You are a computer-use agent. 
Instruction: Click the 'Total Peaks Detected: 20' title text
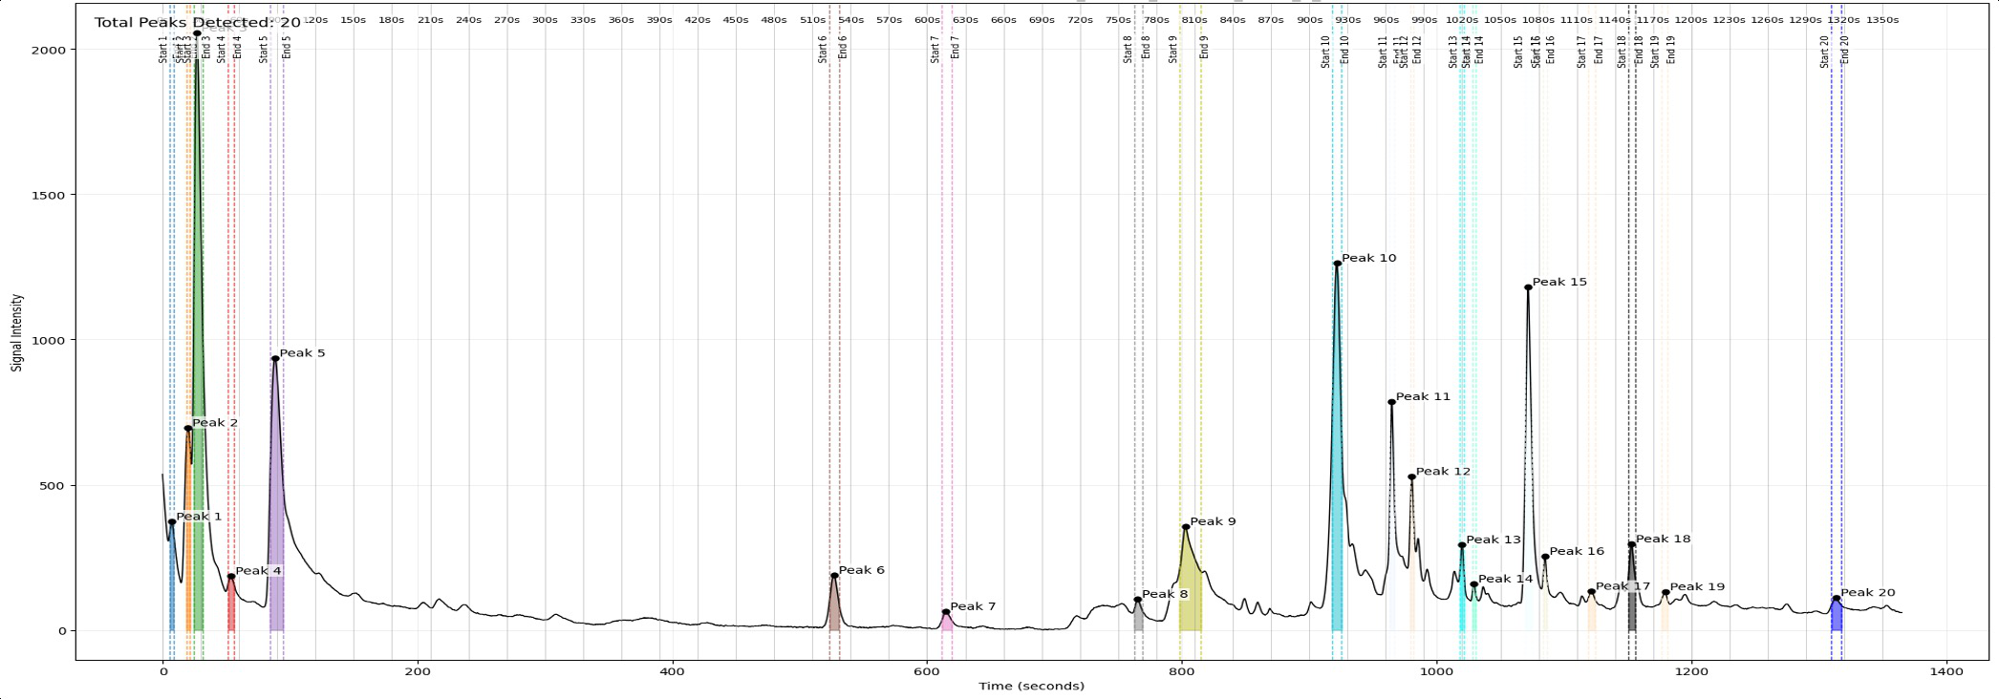coord(197,22)
